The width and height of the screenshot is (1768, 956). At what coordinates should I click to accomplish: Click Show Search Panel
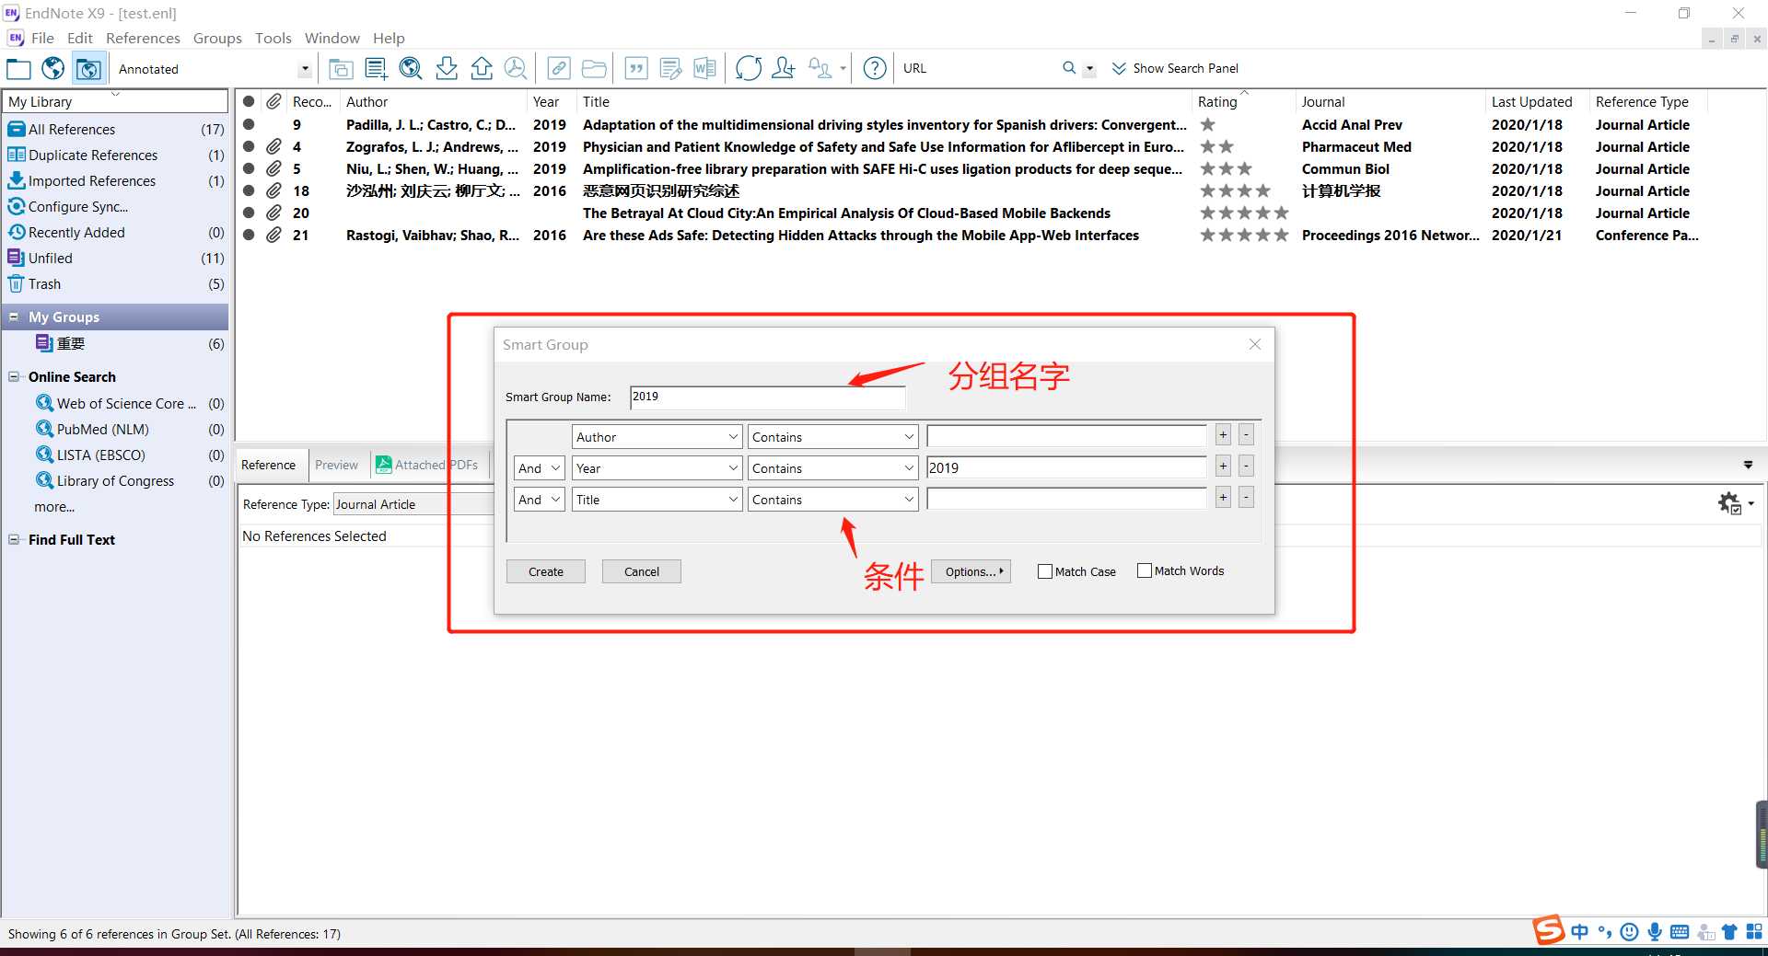tap(1175, 68)
